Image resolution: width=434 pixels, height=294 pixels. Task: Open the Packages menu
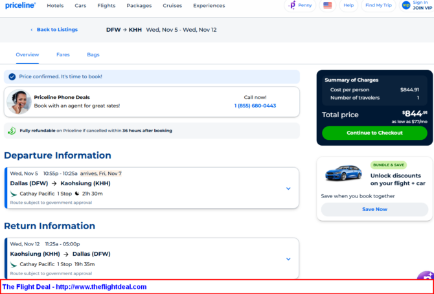pos(139,6)
